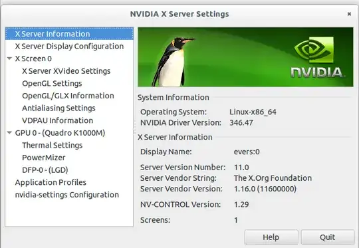Click the pane divider handle beside the sidebar
The image size is (359, 248).
click(x=136, y=127)
